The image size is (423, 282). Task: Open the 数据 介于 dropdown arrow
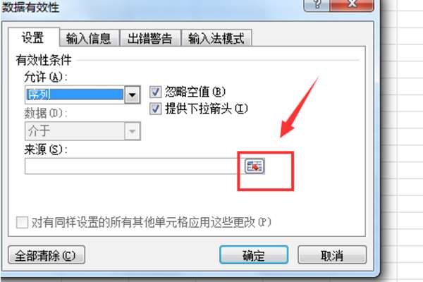click(133, 131)
